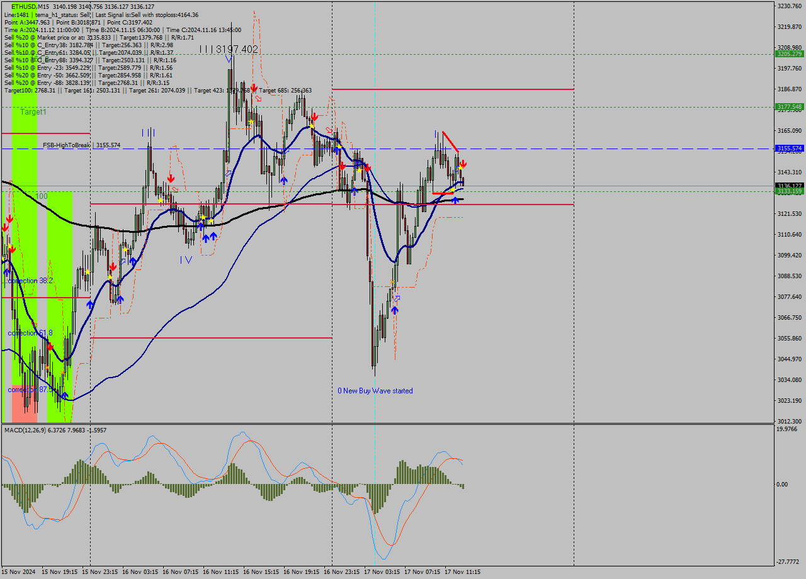This screenshot has height=579, width=806.
Task: Click the green 3205.279 price tag
Action: [x=790, y=54]
